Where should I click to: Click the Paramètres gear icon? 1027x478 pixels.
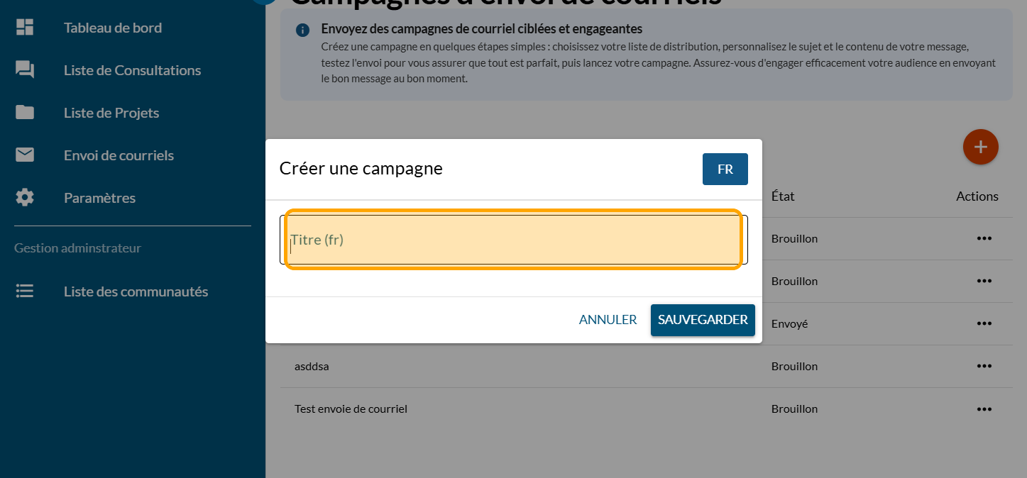click(x=25, y=198)
